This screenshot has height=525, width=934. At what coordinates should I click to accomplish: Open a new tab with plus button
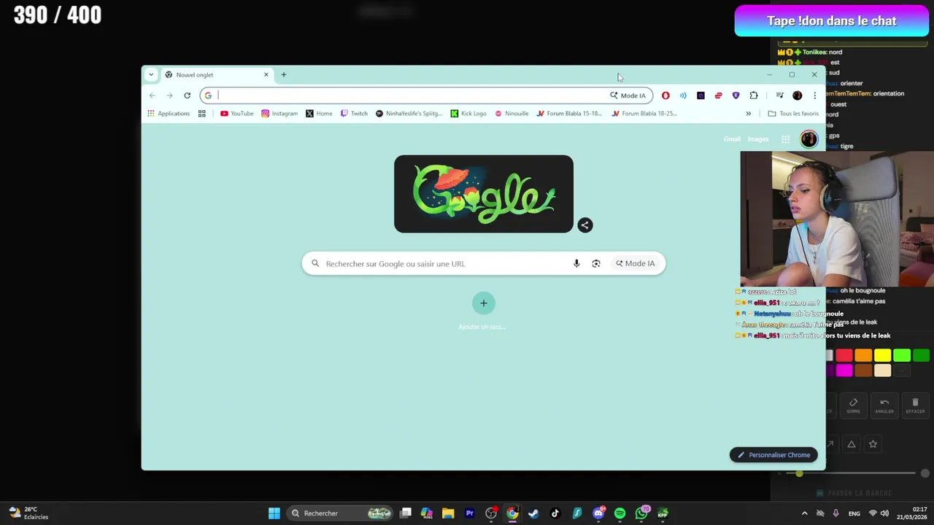284,74
